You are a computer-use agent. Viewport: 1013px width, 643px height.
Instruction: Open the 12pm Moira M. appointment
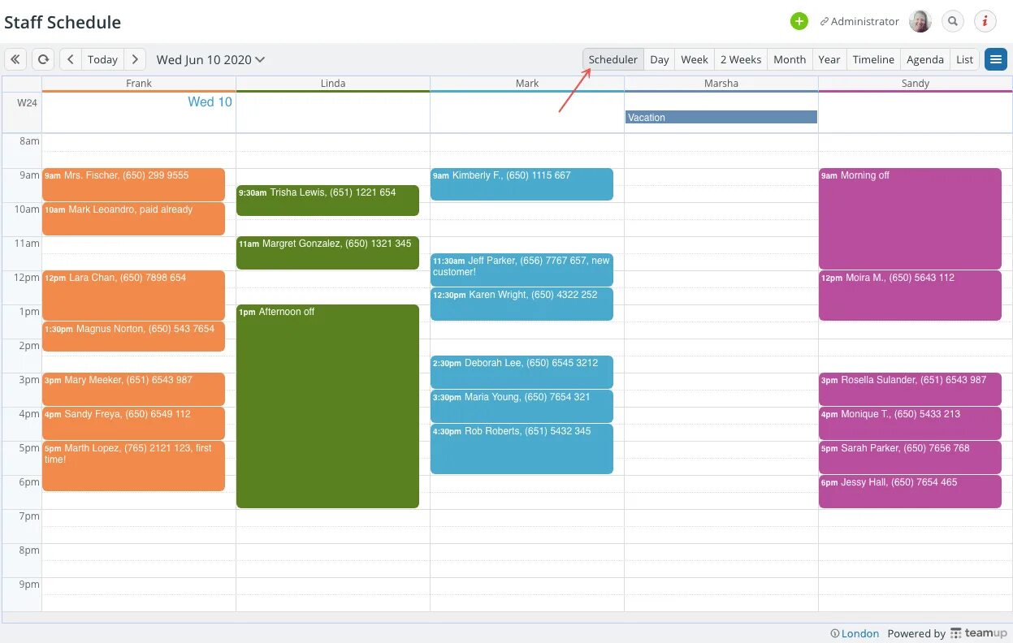pyautogui.click(x=910, y=296)
